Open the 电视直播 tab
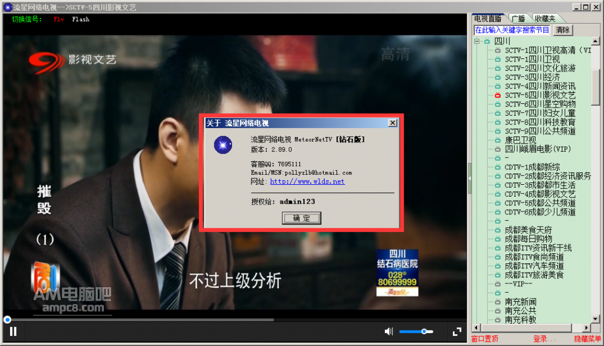604x346 pixels. point(488,18)
